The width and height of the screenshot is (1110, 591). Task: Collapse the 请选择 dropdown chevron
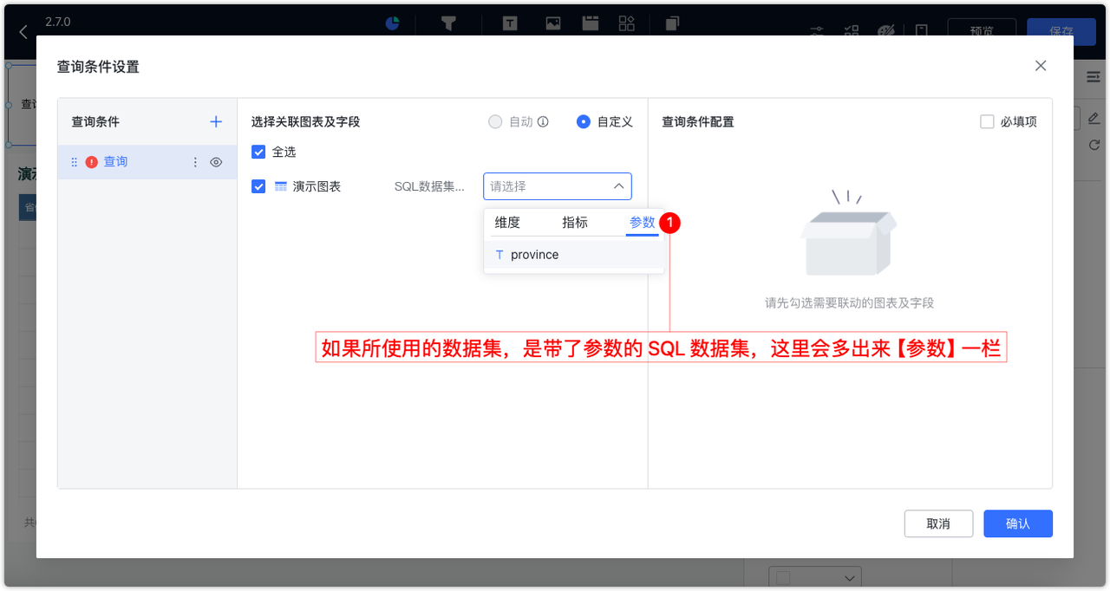(x=619, y=185)
